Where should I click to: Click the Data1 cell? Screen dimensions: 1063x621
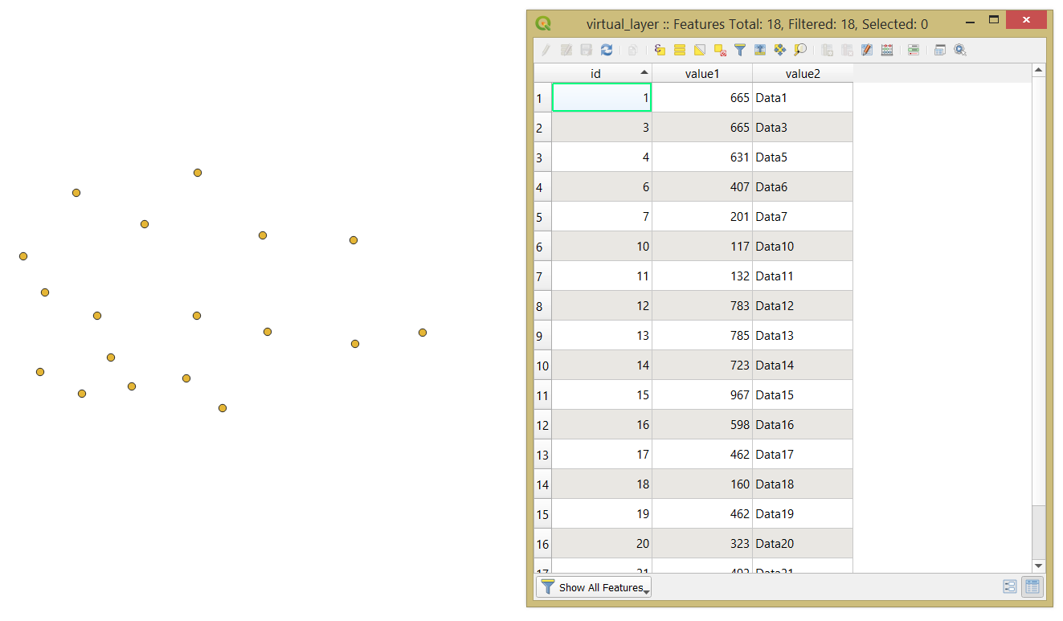803,98
